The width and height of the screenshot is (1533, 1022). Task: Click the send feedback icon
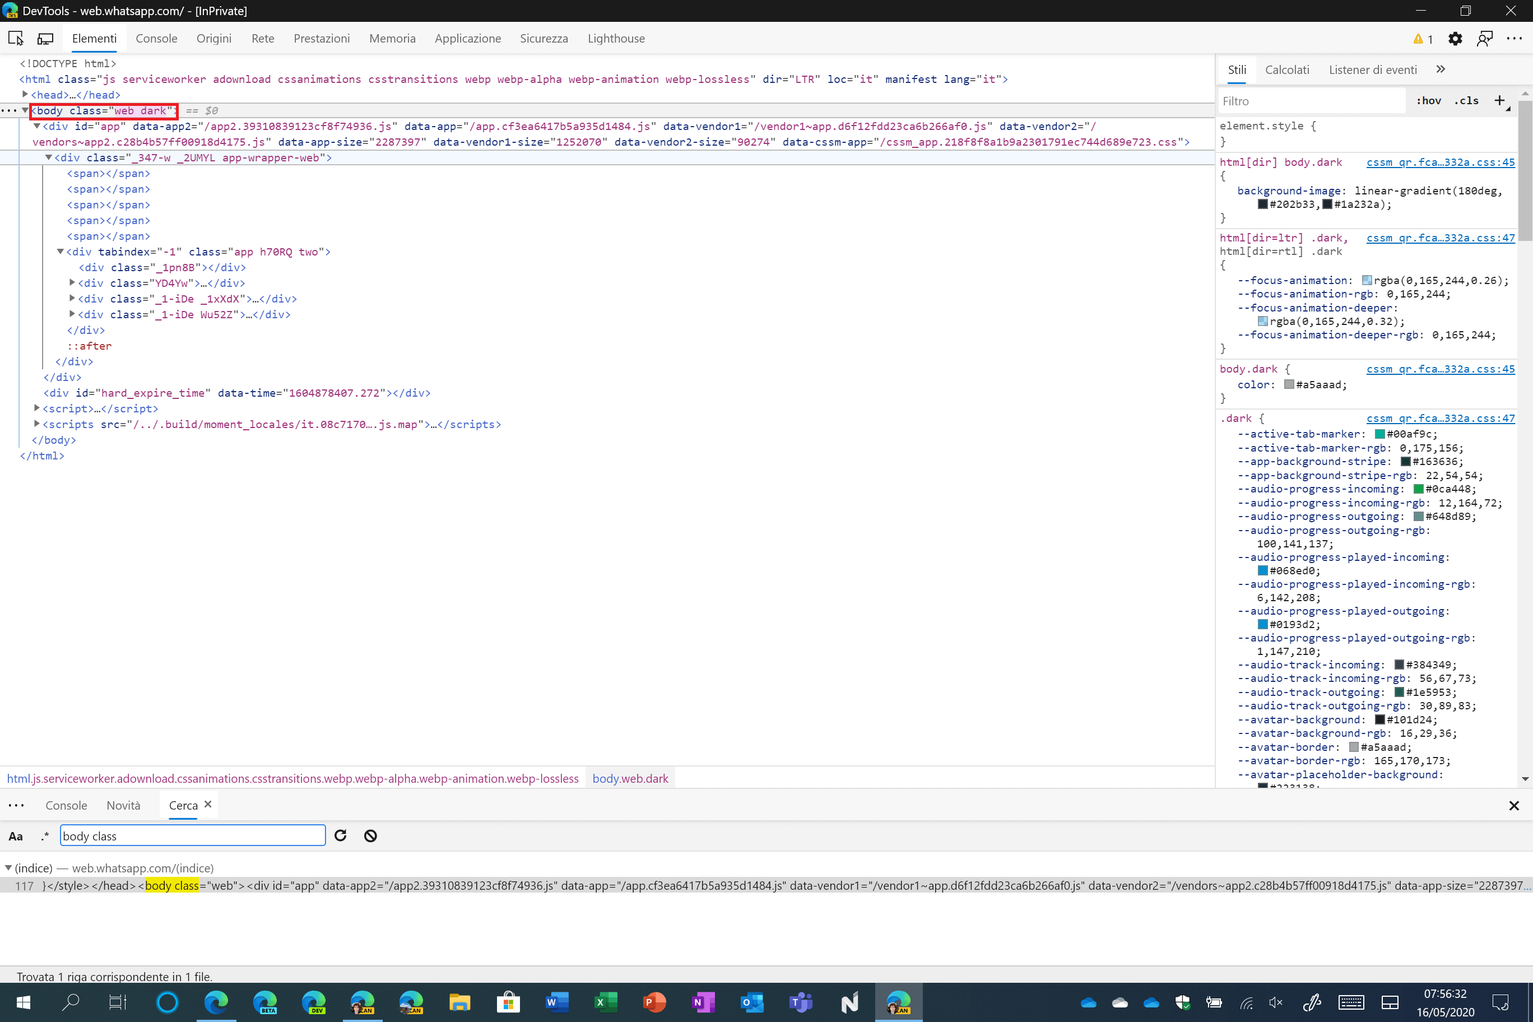pyautogui.click(x=1485, y=39)
